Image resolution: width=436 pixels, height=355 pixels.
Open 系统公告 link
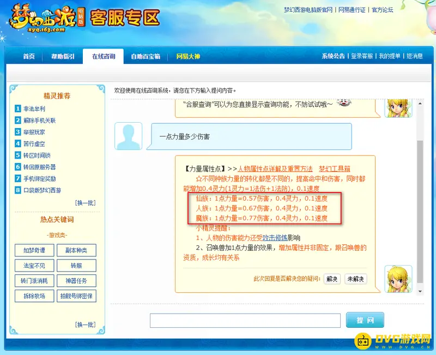point(333,56)
